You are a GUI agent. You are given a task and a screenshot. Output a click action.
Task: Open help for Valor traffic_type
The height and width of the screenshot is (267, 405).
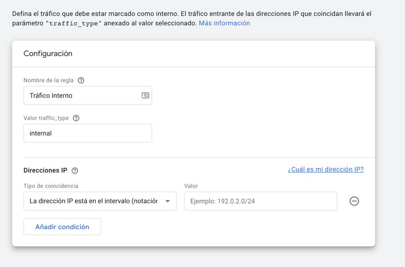coord(76,118)
